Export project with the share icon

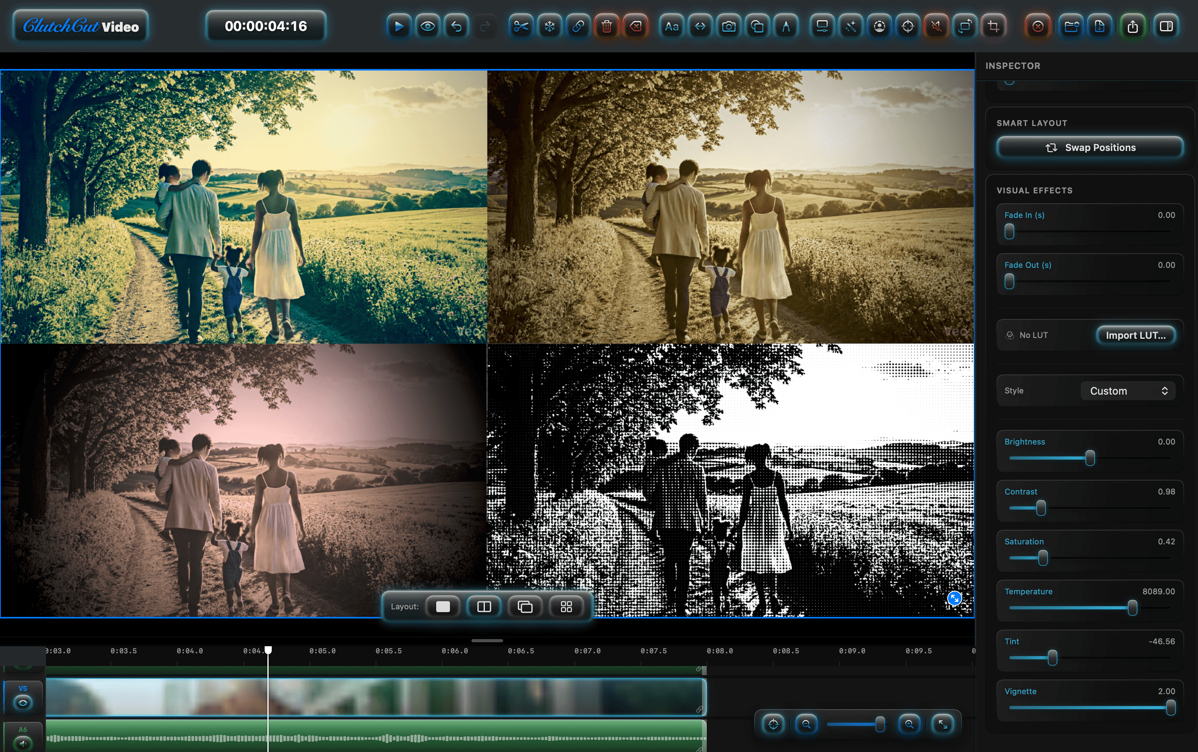pos(1133,27)
